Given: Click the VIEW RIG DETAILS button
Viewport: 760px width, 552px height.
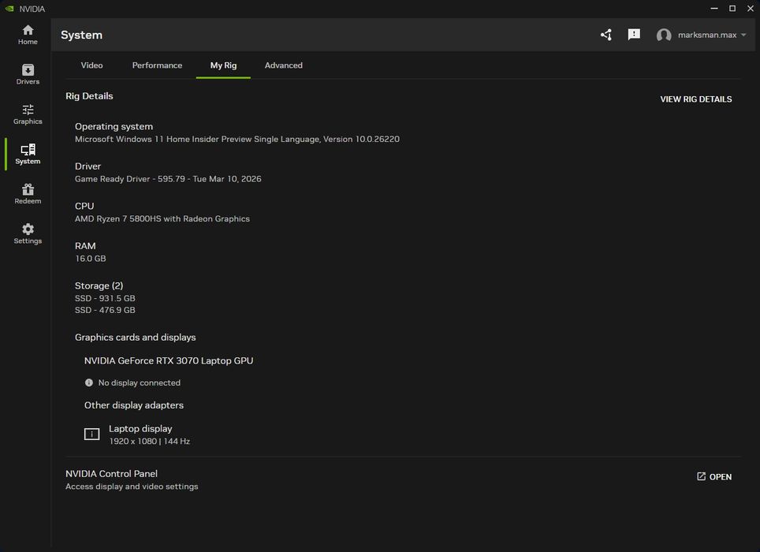Looking at the screenshot, I should (x=696, y=99).
